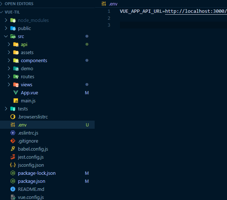Image resolution: width=227 pixels, height=200 pixels.
Task: Click the U status badge on .env
Action: click(x=87, y=125)
